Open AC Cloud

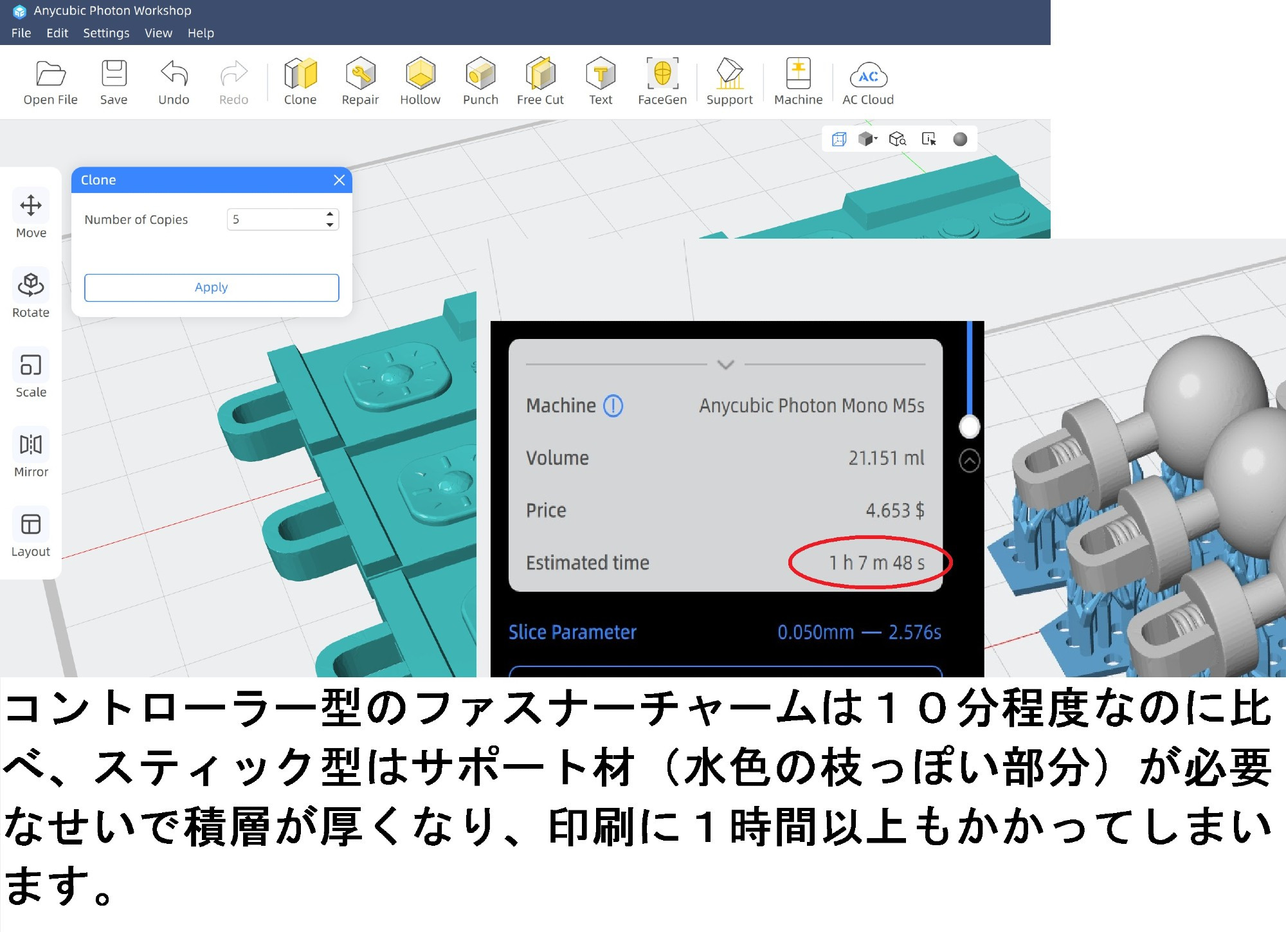[868, 82]
